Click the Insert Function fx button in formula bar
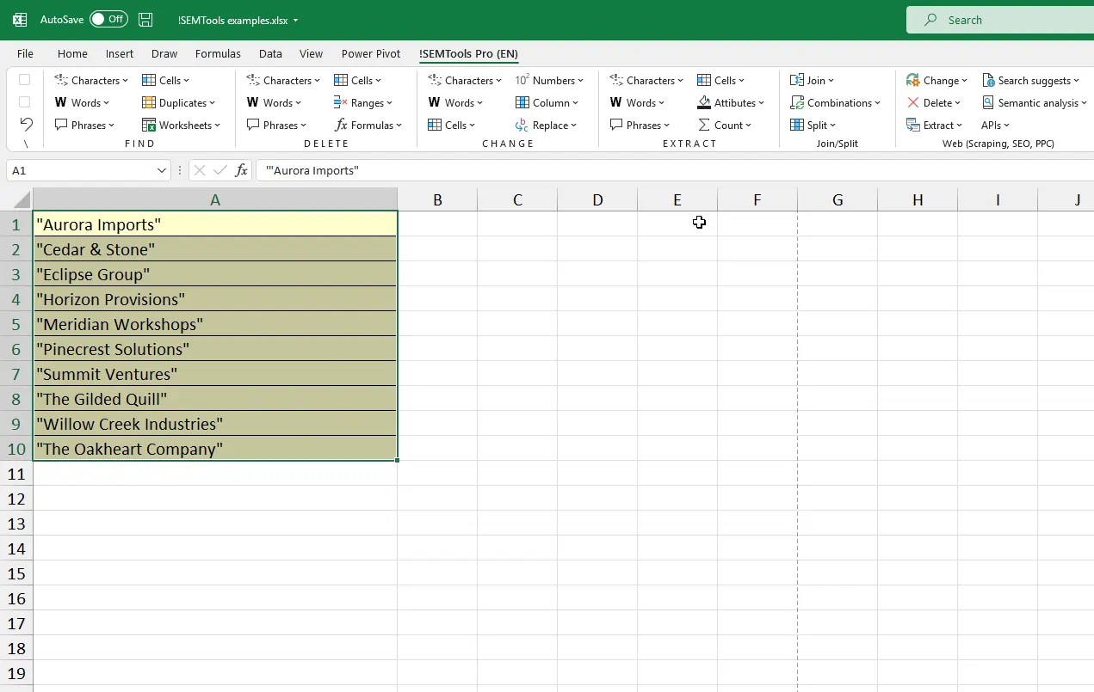Viewport: 1094px width, 692px height. pos(242,170)
